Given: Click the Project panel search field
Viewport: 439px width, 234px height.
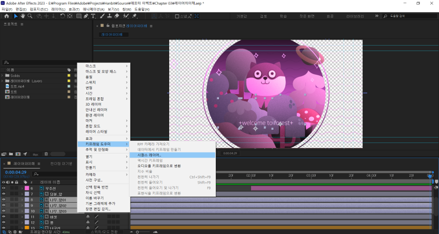Looking at the screenshot, I should coord(46,62).
